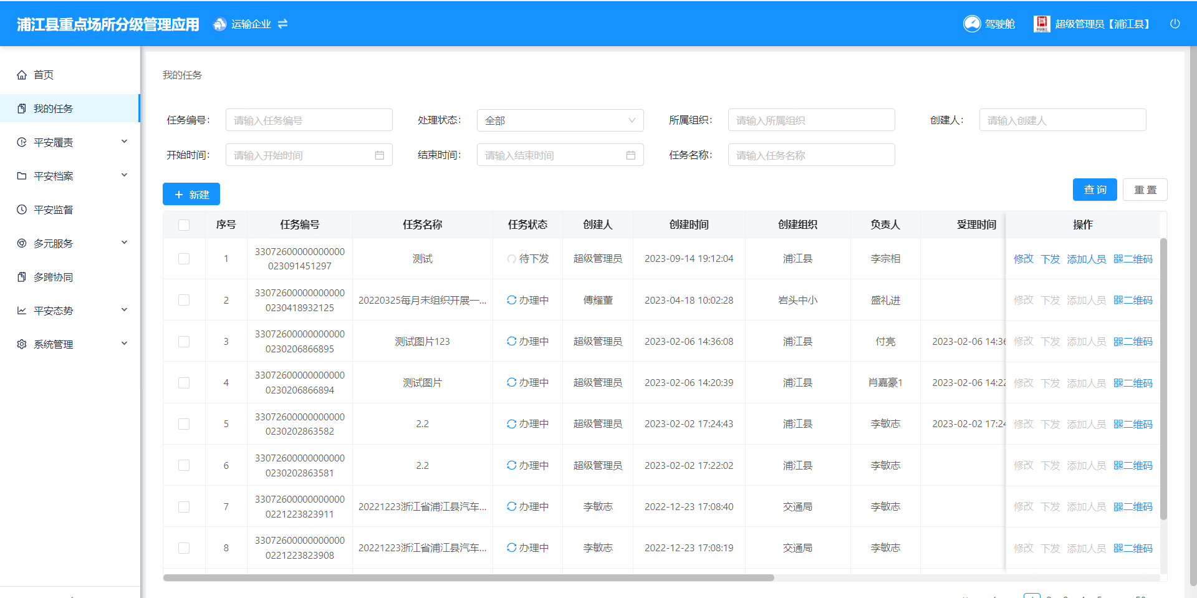Click the 系统管理 gear icon
Viewport: 1197px width, 598px height.
(22, 344)
